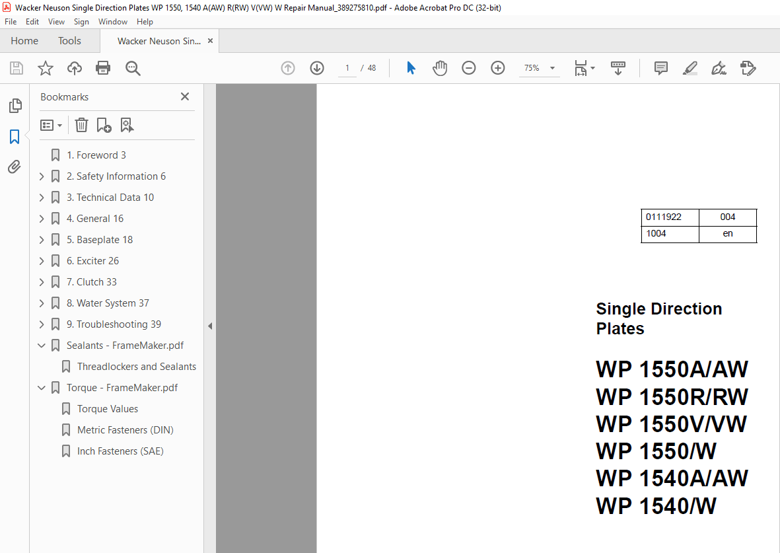Expand the 6. Exciter bookmark
This screenshot has width=780, height=553.
(42, 261)
